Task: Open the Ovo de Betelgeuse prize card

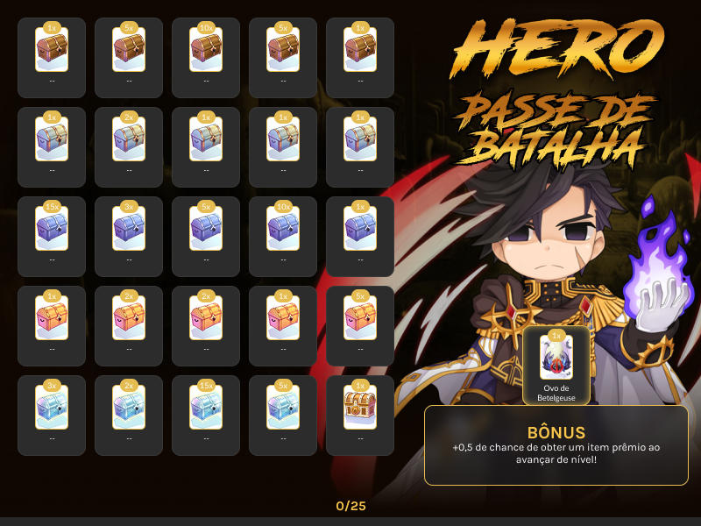Action: tap(556, 365)
